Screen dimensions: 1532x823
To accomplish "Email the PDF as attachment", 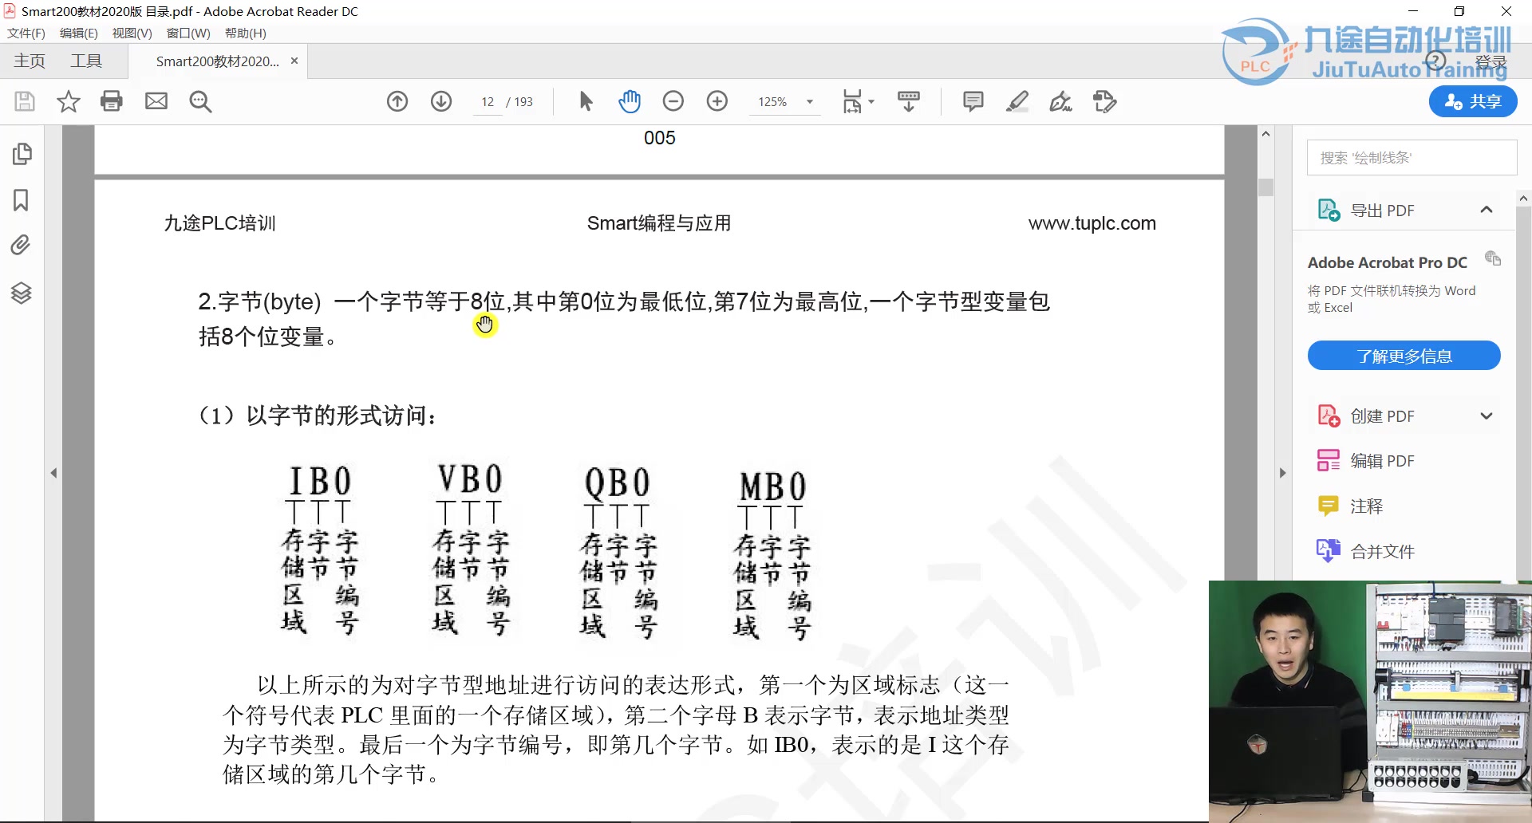I will [x=156, y=101].
